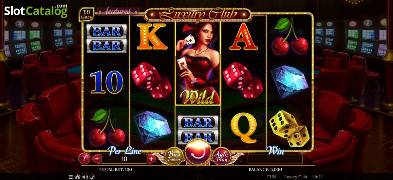The height and width of the screenshot is (180, 393).
Task: Expand the features dropdown
Action: click(118, 11)
